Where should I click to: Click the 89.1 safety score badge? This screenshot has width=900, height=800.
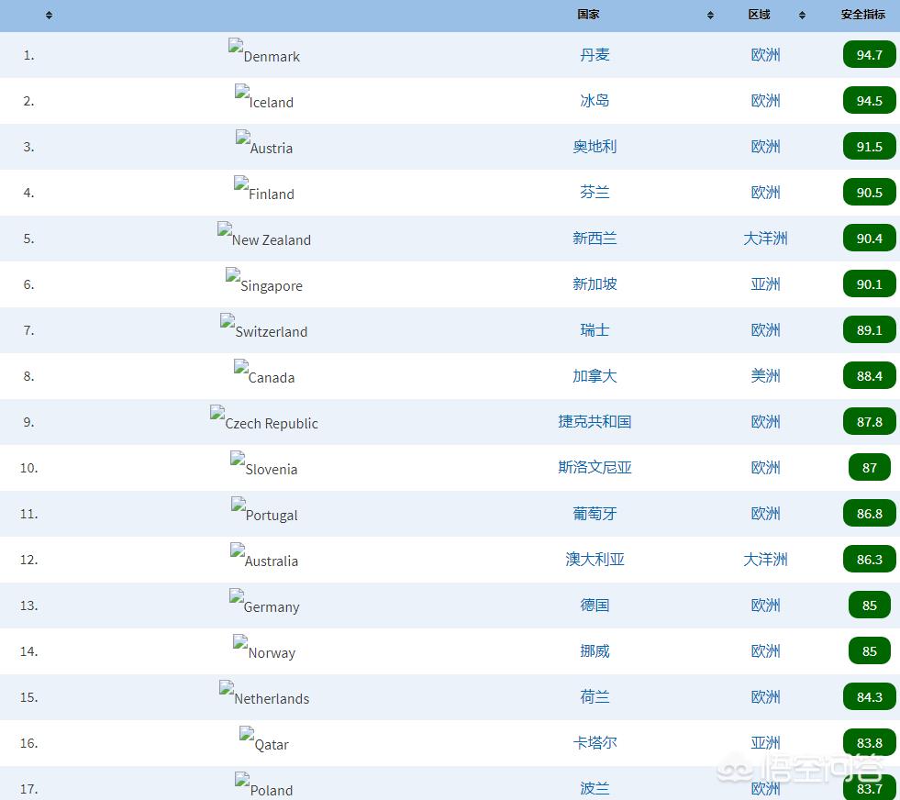tap(869, 330)
